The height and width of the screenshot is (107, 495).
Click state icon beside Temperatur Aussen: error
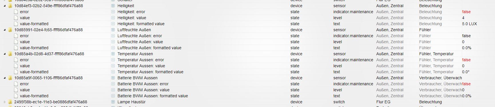[x=113, y=60]
